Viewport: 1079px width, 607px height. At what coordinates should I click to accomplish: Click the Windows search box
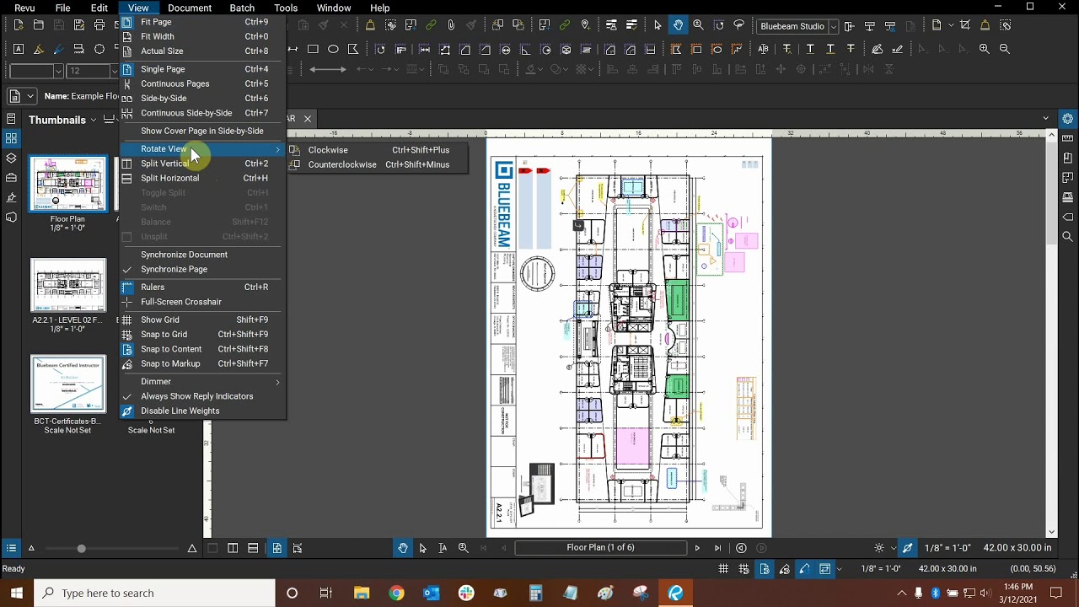(x=155, y=593)
